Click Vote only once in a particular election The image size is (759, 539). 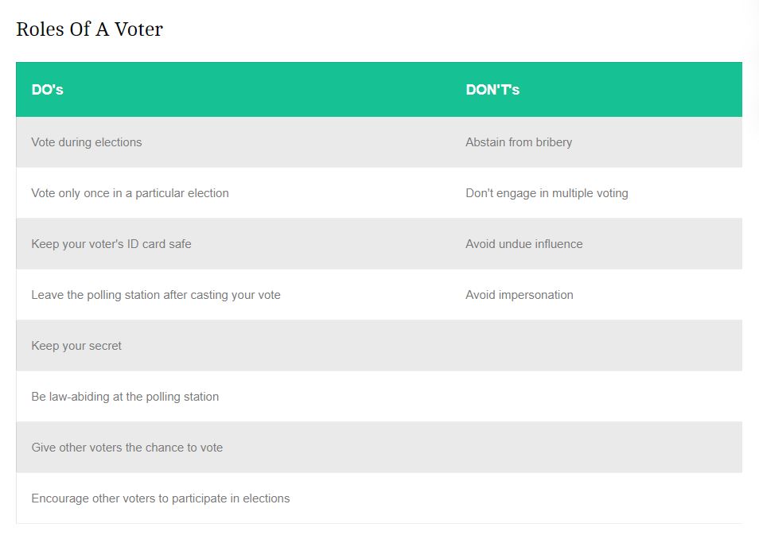pyautogui.click(x=130, y=193)
